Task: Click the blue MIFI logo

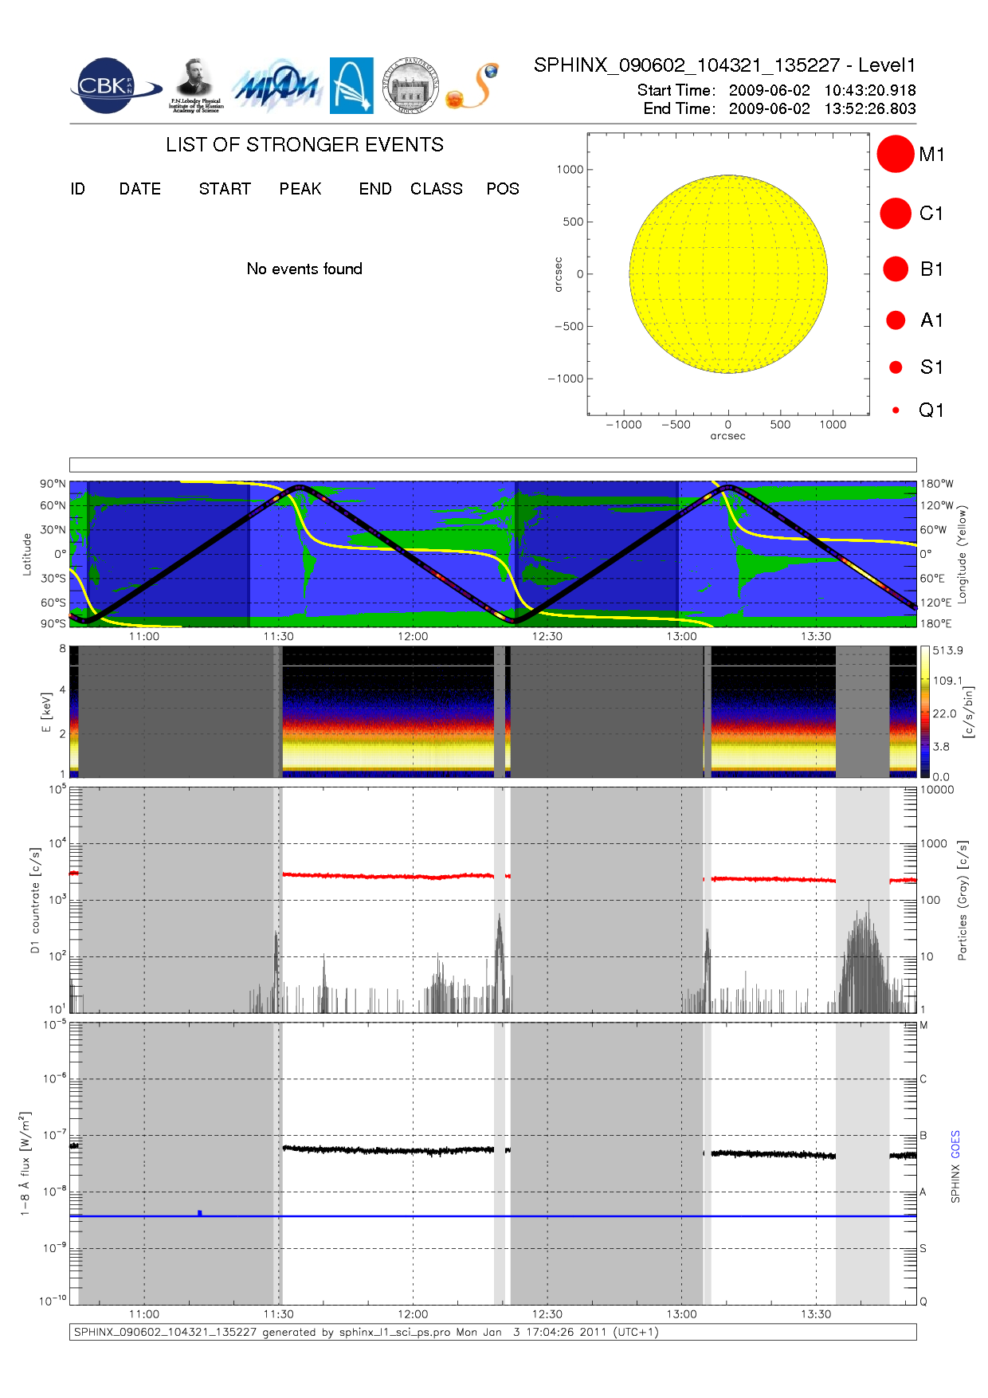Action: pyautogui.click(x=276, y=86)
